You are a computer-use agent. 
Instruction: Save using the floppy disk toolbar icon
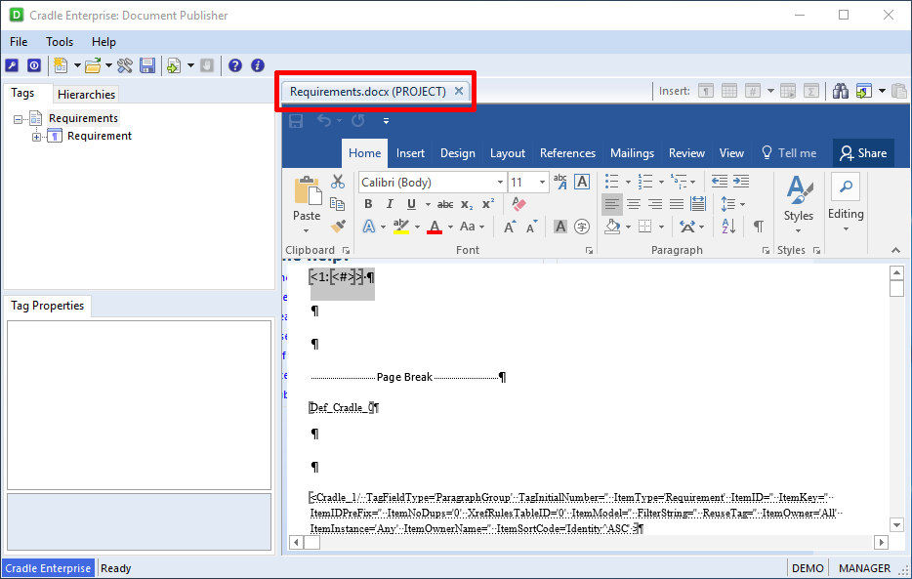pyautogui.click(x=147, y=65)
